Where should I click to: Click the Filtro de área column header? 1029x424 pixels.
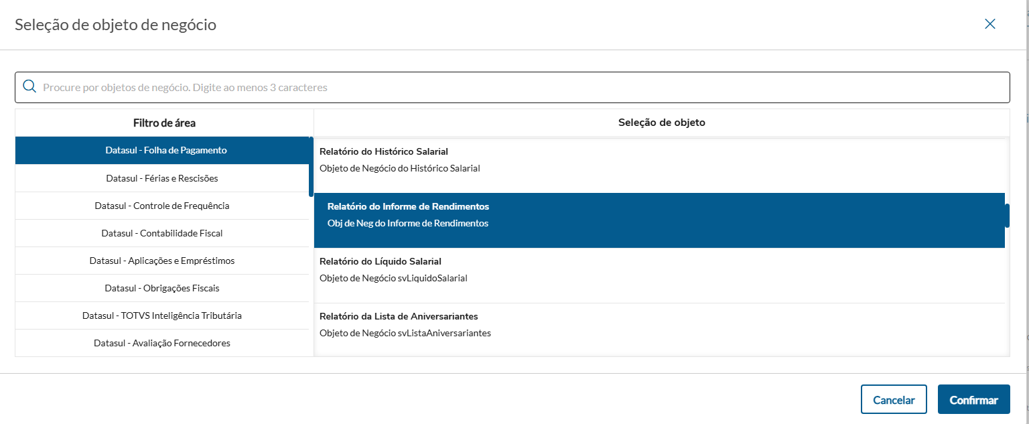(164, 123)
